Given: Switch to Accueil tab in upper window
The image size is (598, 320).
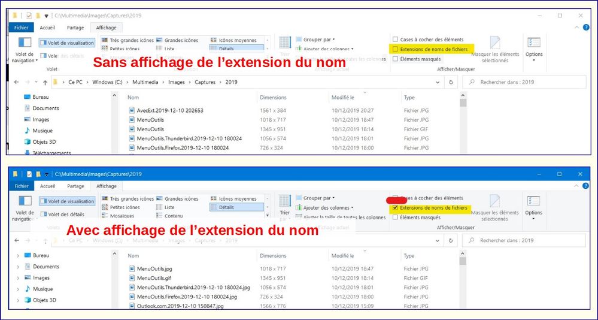Looking at the screenshot, I should [47, 28].
